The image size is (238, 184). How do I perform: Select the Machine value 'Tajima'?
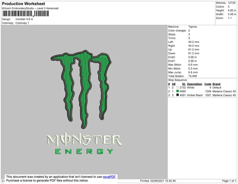click(192, 27)
